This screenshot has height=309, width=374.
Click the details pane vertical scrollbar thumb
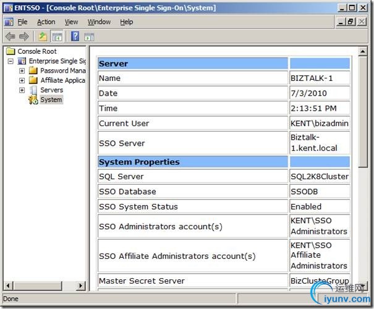363,112
